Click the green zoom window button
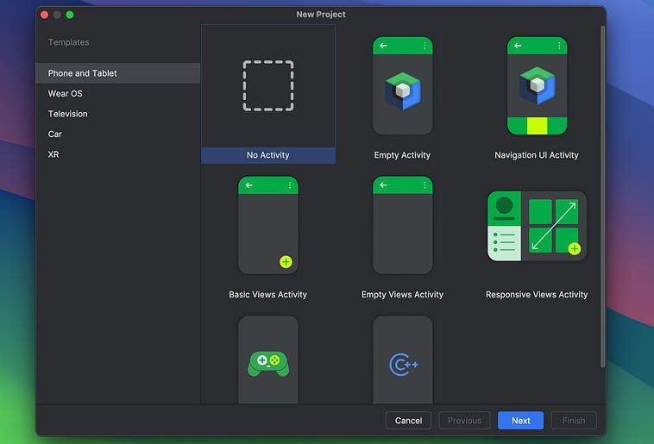654x444 pixels. click(x=70, y=15)
